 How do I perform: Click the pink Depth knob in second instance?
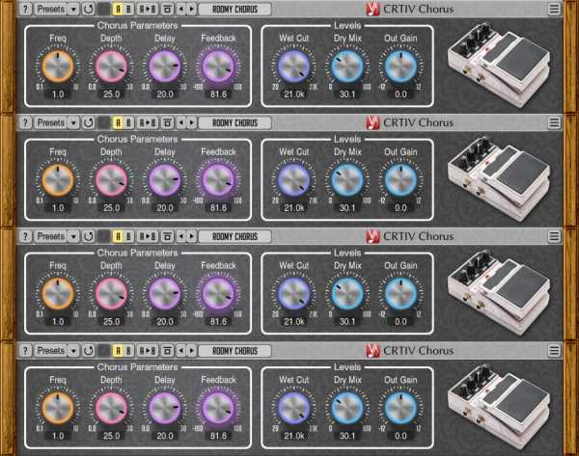pyautogui.click(x=111, y=180)
